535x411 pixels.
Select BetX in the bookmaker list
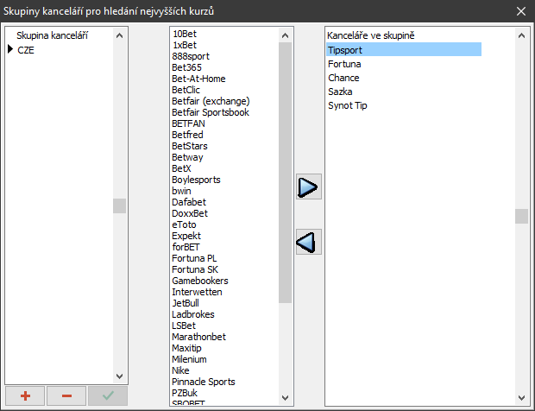(x=181, y=168)
